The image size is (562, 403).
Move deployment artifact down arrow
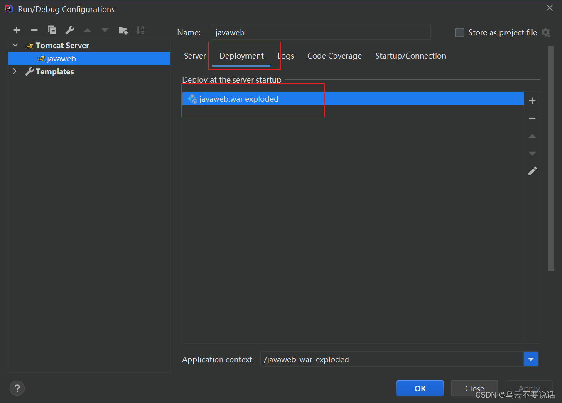point(532,154)
